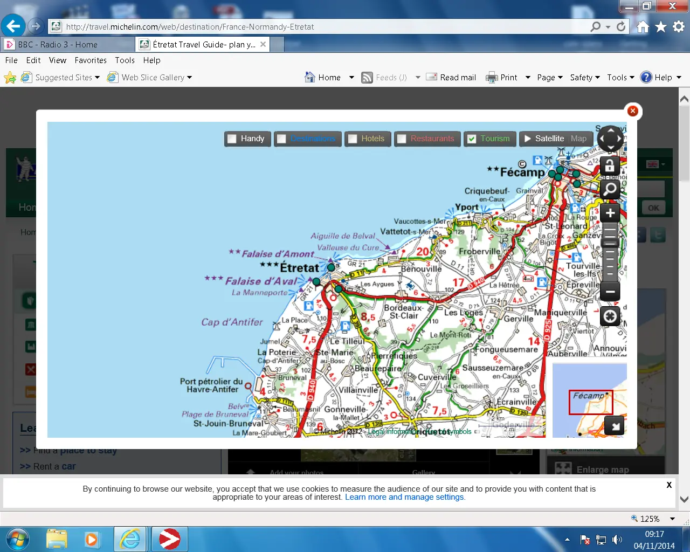This screenshot has width=690, height=552.
Task: Go back with the browser Back arrow
Action: point(13,26)
